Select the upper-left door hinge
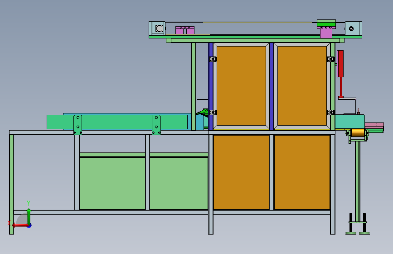The width and height of the screenshot is (393, 254). tap(213, 59)
